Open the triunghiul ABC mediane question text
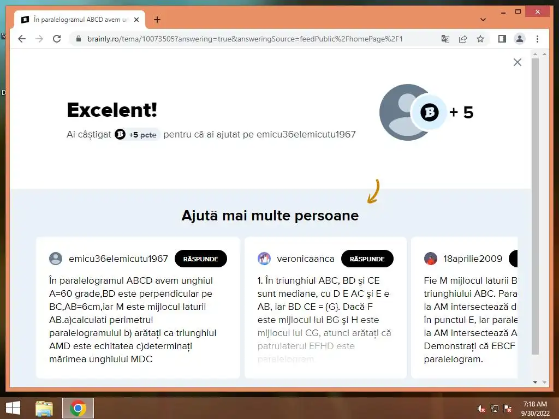The image size is (559, 419). coord(324,320)
